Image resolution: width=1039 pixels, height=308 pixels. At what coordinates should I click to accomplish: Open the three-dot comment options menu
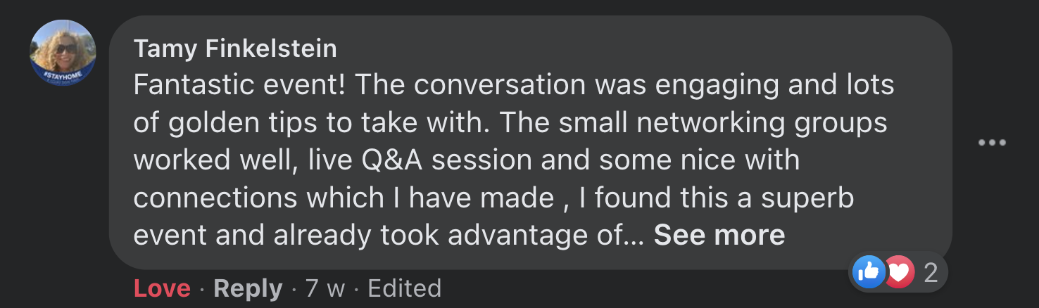(x=992, y=143)
